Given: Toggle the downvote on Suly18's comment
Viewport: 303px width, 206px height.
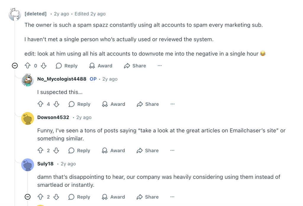Looking at the screenshot, I should point(57,197).
